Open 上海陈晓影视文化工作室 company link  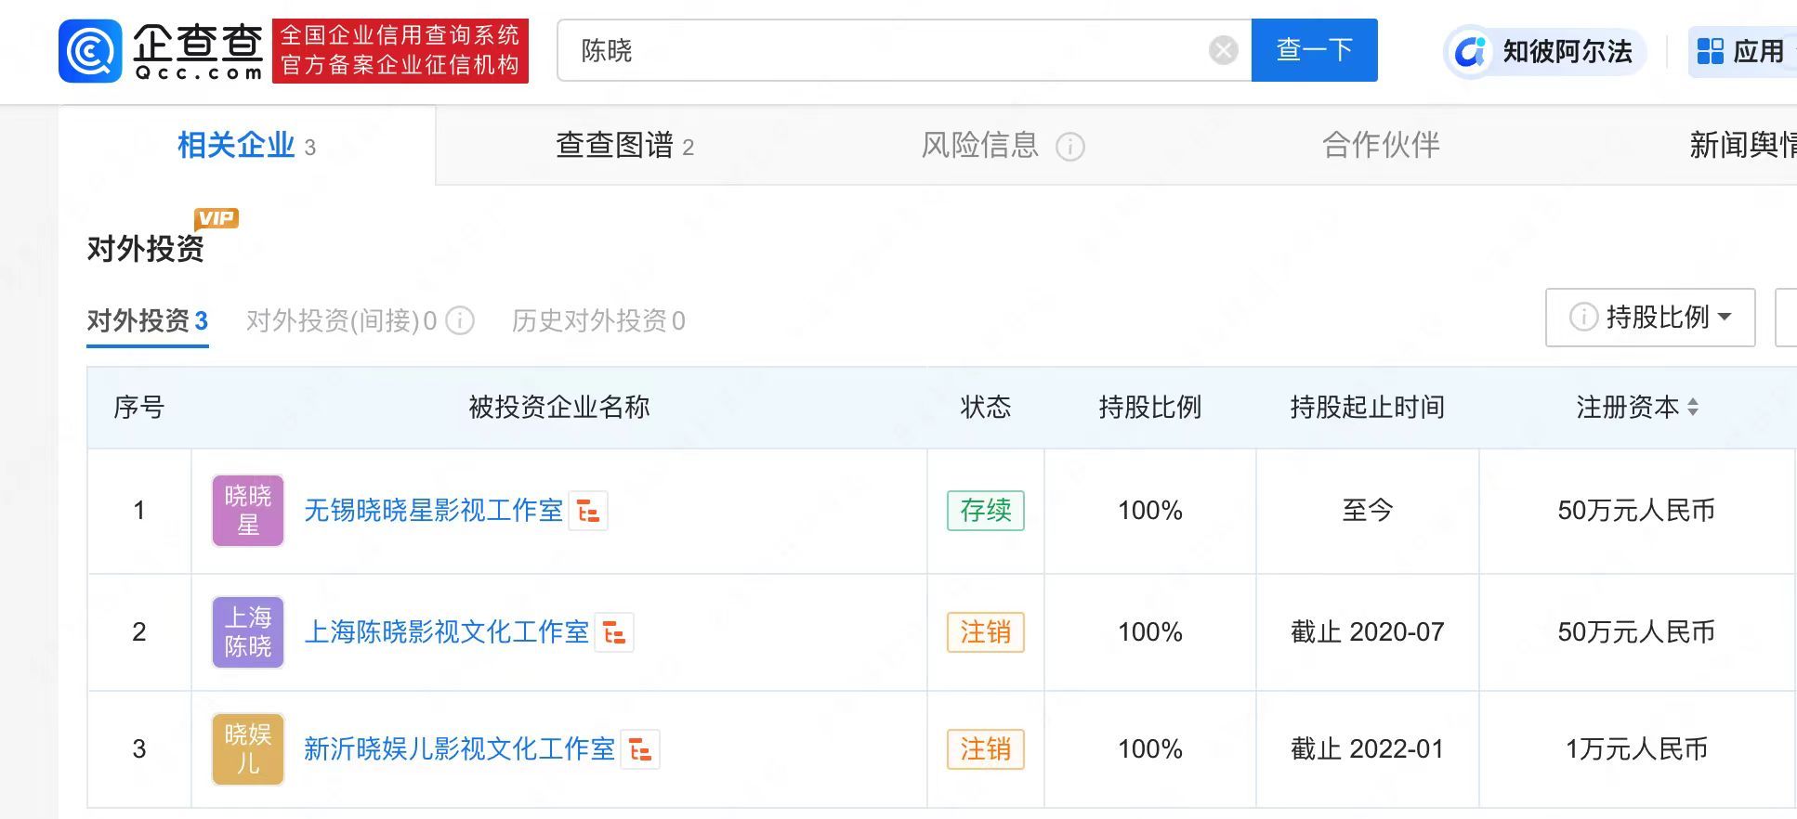click(446, 632)
